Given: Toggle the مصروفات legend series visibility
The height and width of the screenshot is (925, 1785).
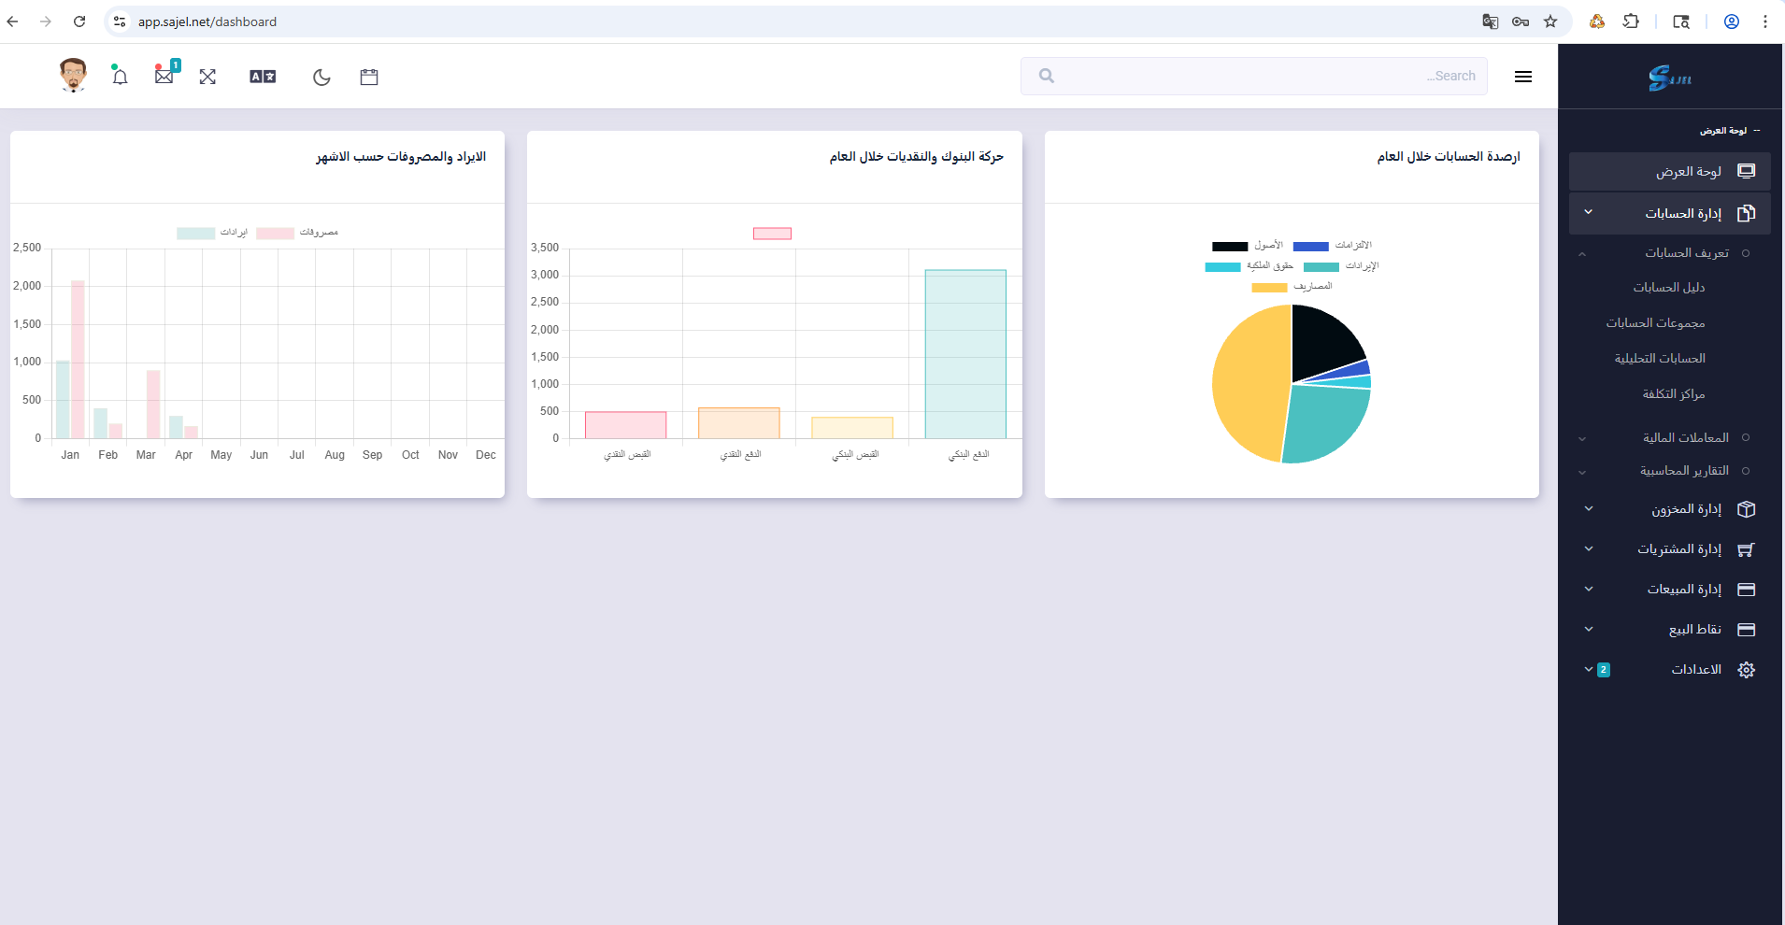Looking at the screenshot, I should click(298, 233).
